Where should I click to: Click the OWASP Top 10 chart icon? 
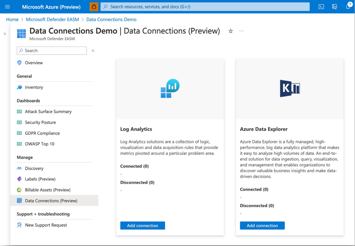(x=20, y=144)
